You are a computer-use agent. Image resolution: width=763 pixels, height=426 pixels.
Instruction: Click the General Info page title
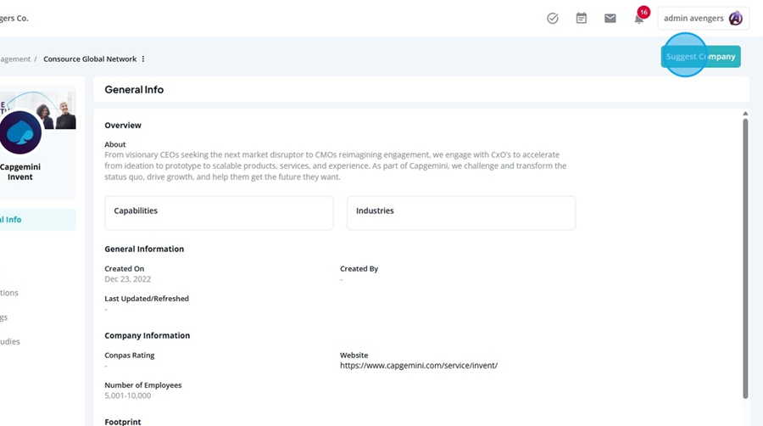pos(134,90)
